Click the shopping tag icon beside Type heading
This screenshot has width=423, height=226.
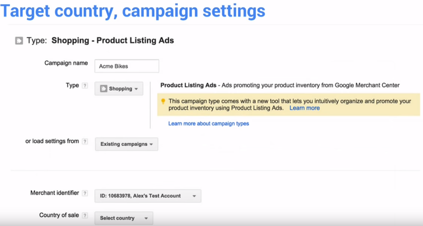coord(19,41)
